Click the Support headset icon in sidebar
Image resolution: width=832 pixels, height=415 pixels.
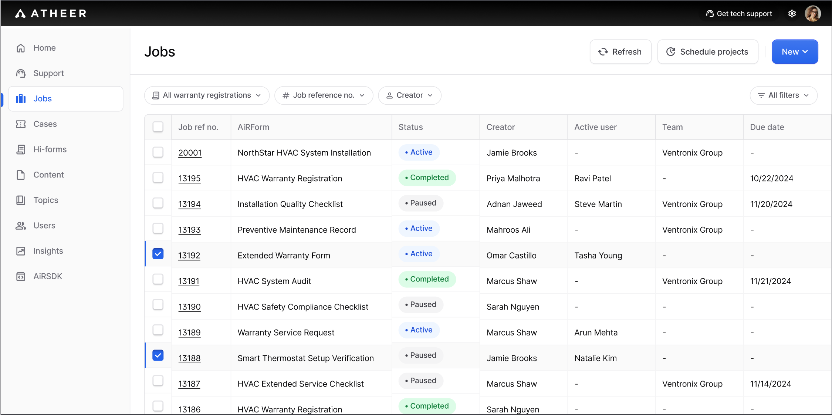21,73
